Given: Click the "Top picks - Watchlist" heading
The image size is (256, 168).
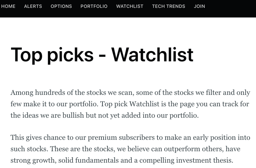Looking at the screenshot, I should [102, 55].
